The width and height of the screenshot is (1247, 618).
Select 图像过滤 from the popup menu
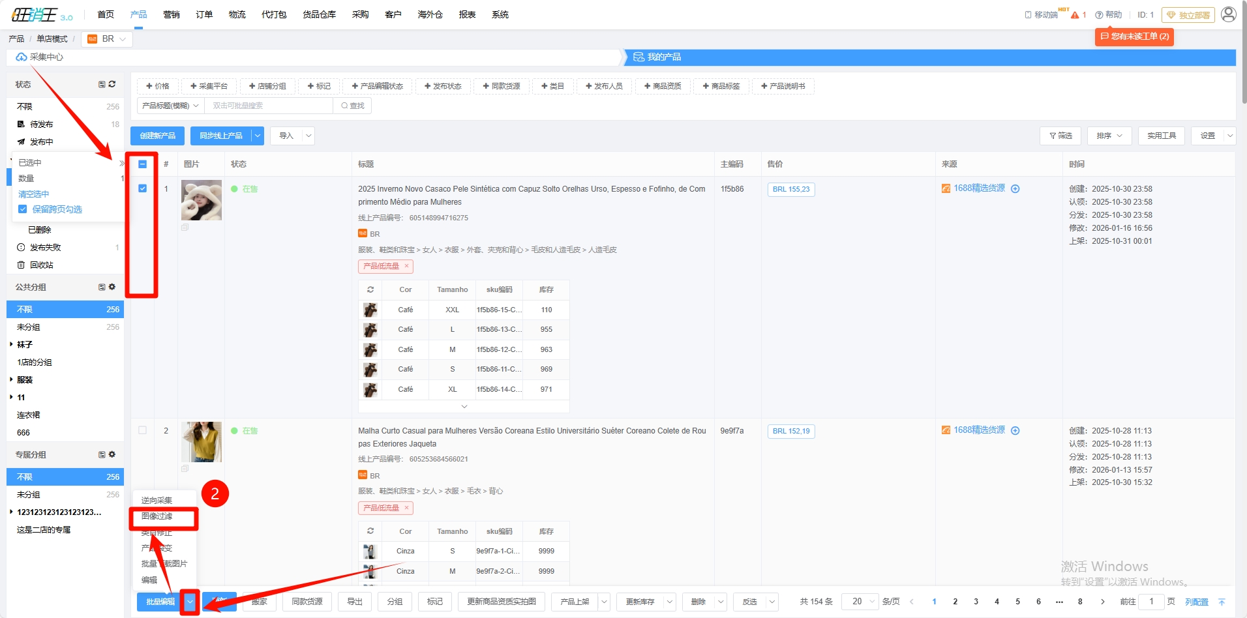tap(157, 516)
